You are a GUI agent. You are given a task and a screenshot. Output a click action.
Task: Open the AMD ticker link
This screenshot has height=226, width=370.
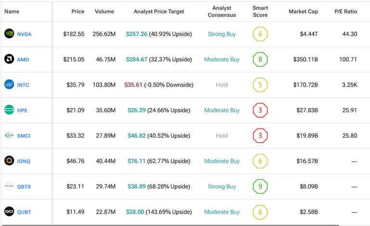[x=23, y=60]
